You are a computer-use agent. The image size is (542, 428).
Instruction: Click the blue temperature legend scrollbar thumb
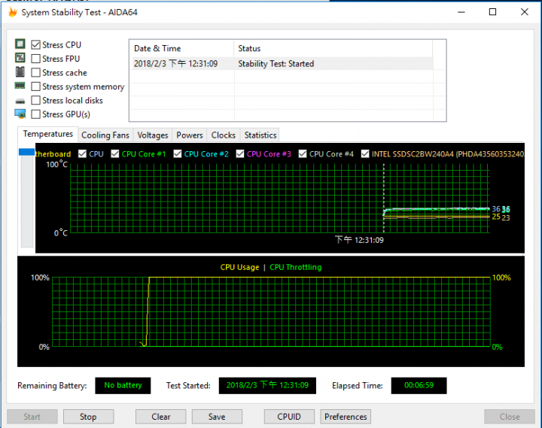(26, 152)
